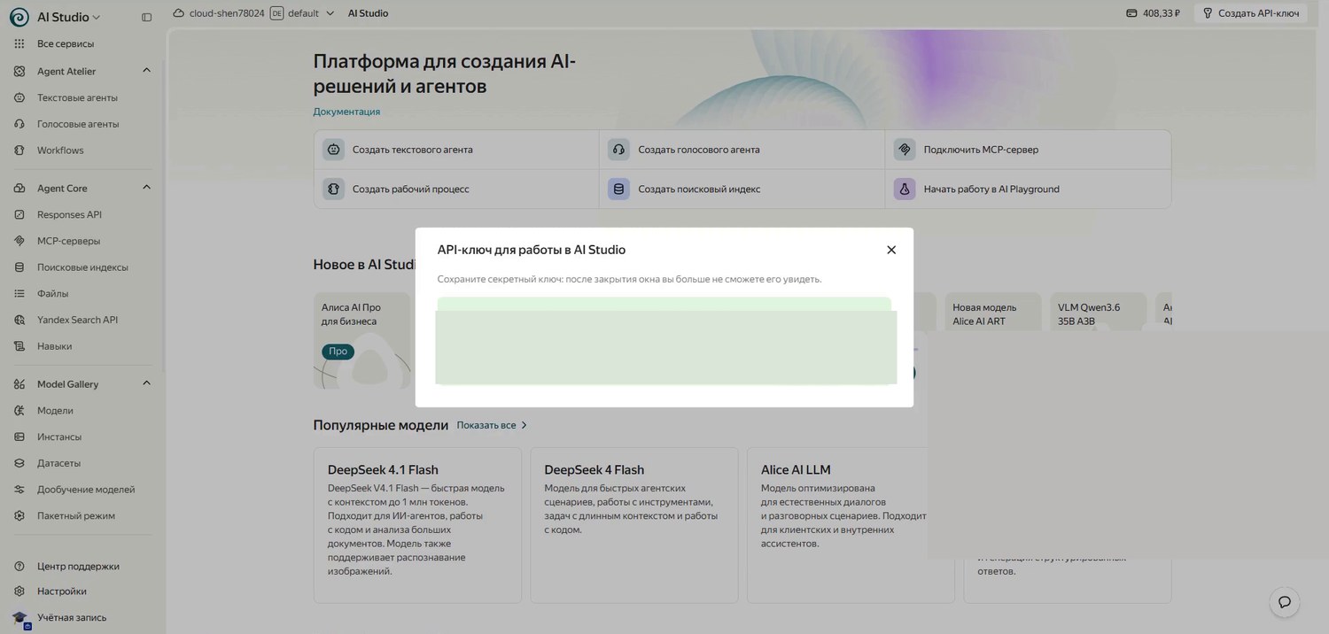Screen dimensions: 1329x634
Task: Click the Учётная запись avatar icon
Action: [x=19, y=617]
